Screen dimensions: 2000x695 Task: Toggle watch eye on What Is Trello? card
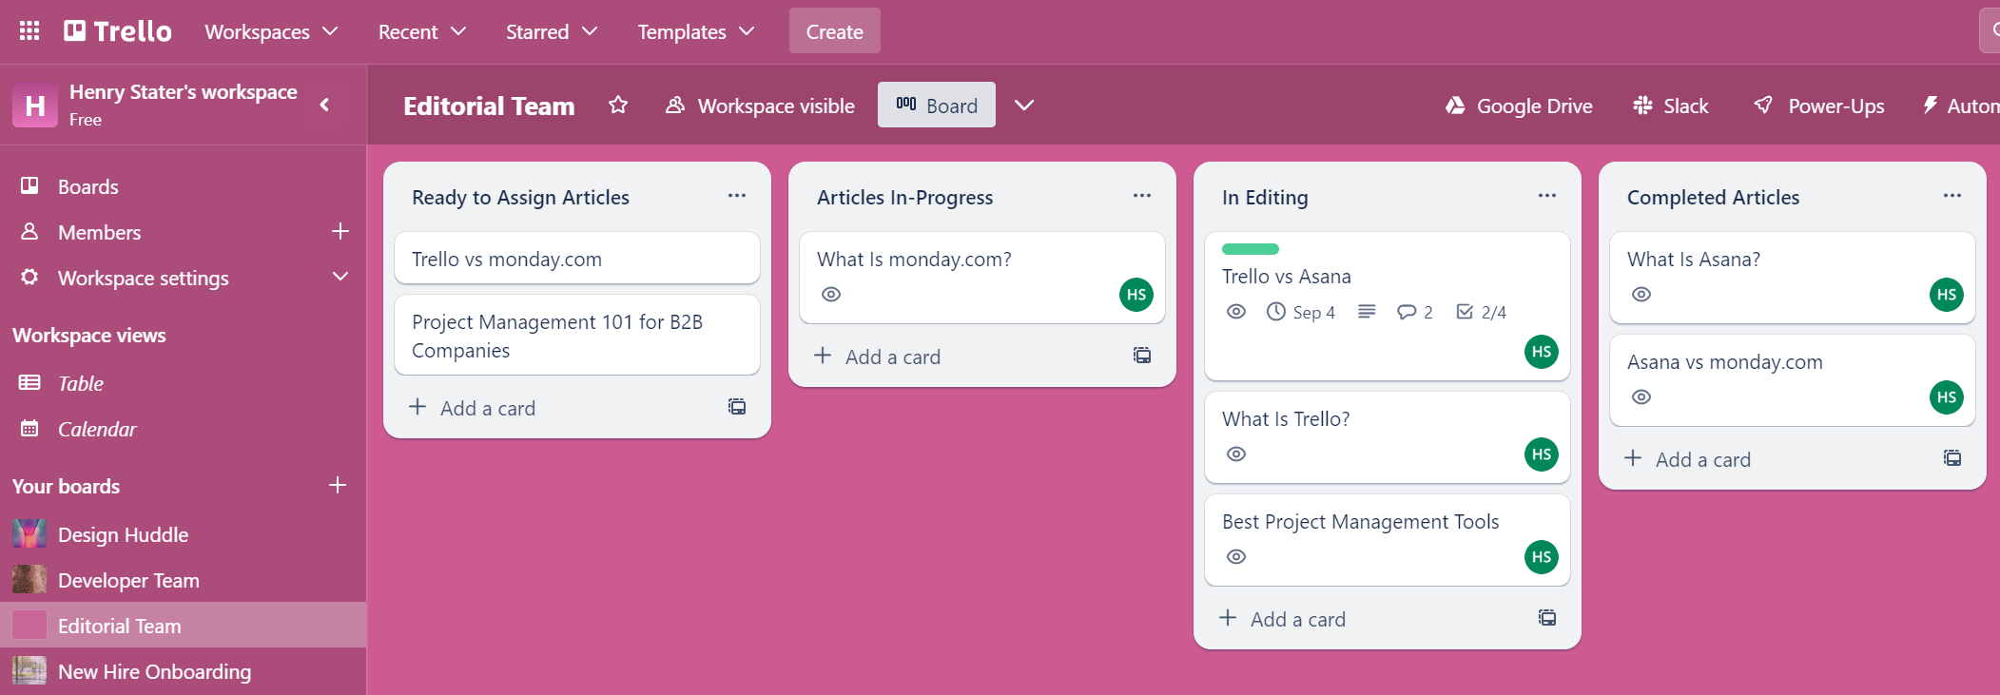tap(1236, 454)
